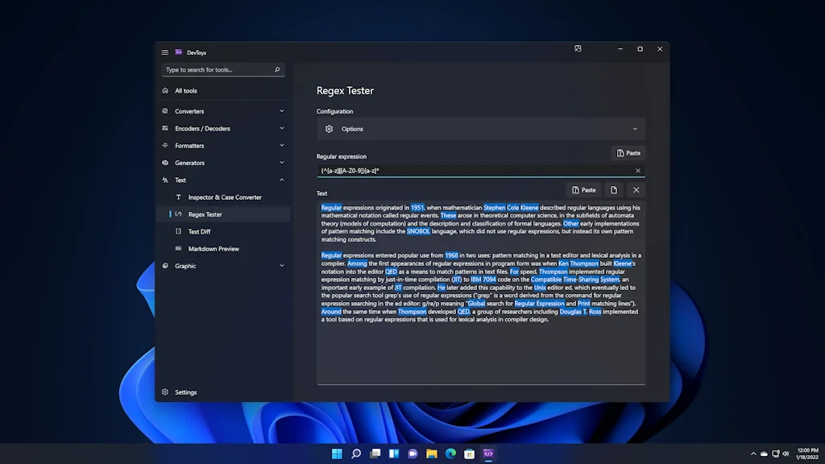This screenshot has height=464, width=825.
Task: Paste into the Regular expression field
Action: [628, 153]
